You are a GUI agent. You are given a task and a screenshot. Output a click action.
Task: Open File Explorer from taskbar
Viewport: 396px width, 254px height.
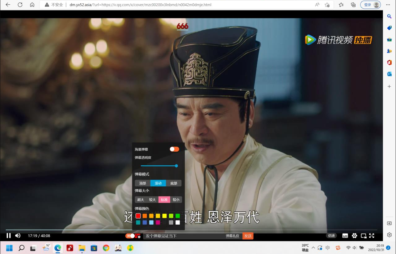[82, 248]
